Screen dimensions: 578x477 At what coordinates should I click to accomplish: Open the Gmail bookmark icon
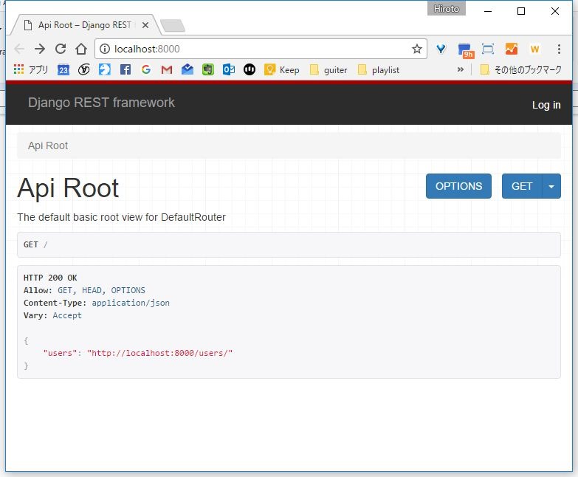pyautogui.click(x=166, y=69)
